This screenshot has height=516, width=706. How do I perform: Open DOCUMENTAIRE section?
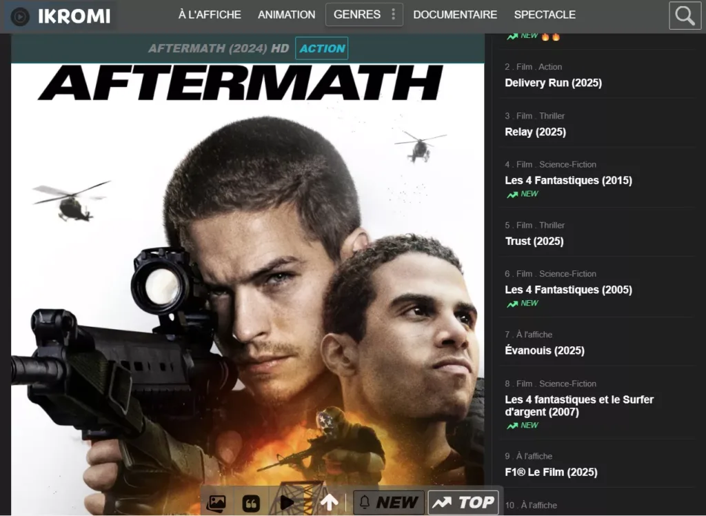click(455, 15)
